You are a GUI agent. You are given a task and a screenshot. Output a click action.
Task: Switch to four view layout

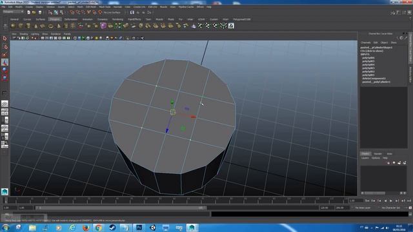click(5, 111)
